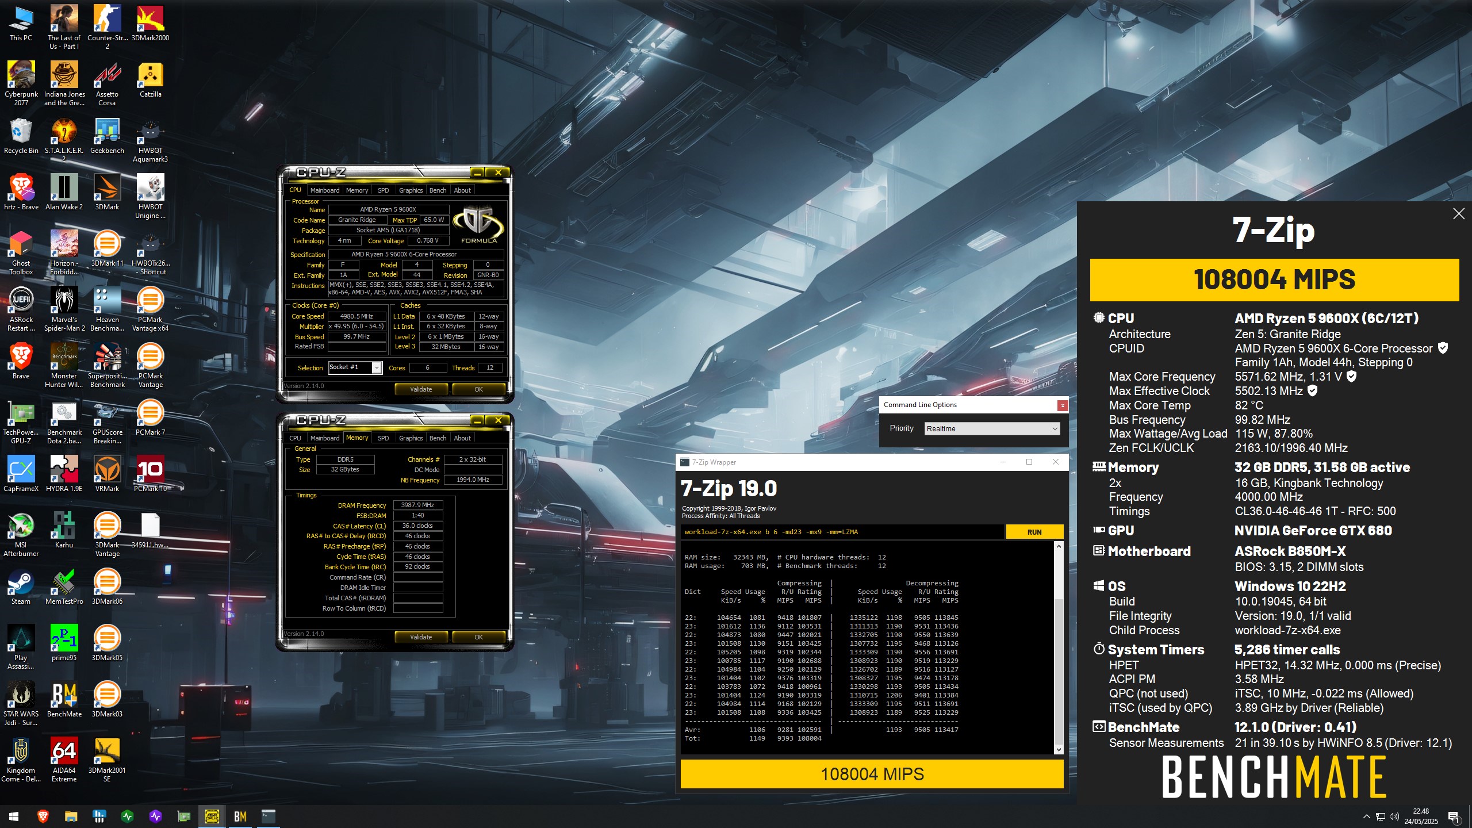This screenshot has width=1472, height=828.
Task: Click the workload command line field
Action: point(842,532)
